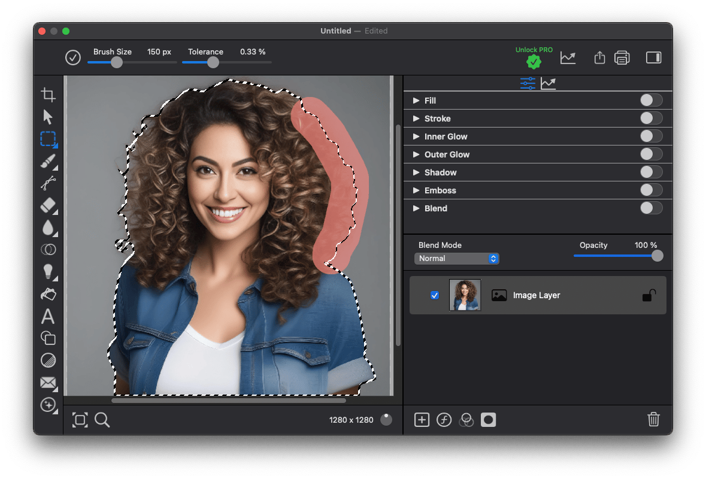Expand the Shadow section
This screenshot has height=479, width=706.
[x=416, y=172]
